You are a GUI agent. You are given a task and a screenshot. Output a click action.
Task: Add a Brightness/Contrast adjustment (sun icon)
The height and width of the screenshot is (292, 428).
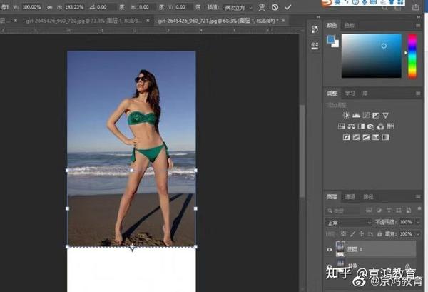tap(346, 115)
